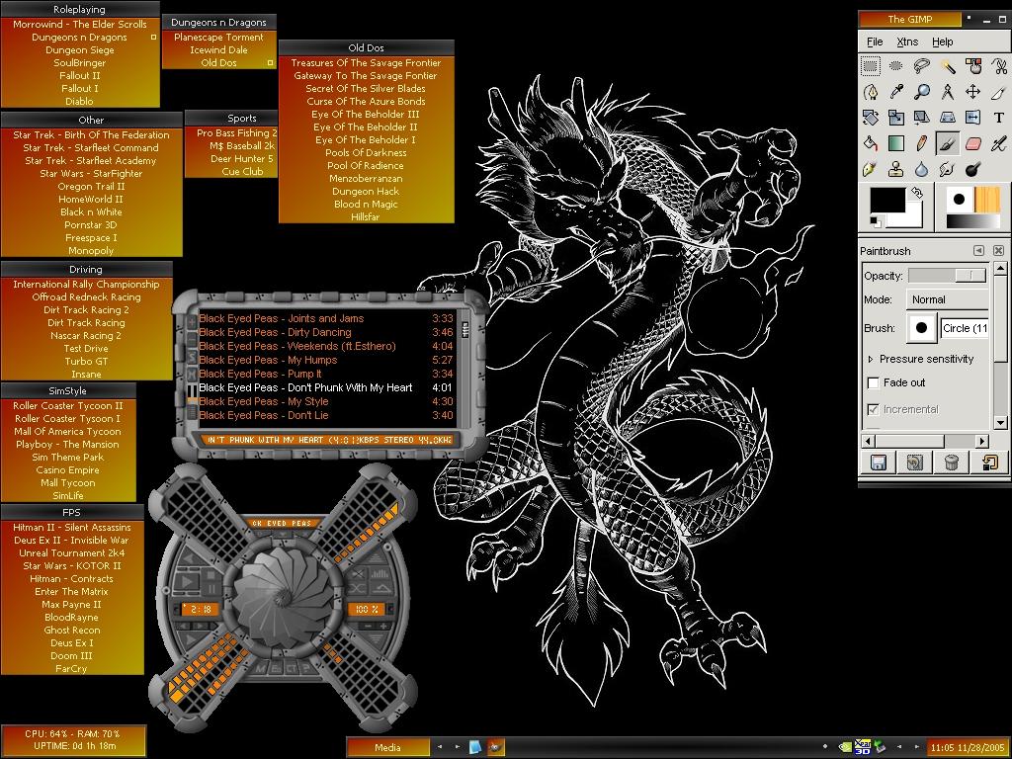
Task: Select the Eraser tool
Action: click(973, 143)
